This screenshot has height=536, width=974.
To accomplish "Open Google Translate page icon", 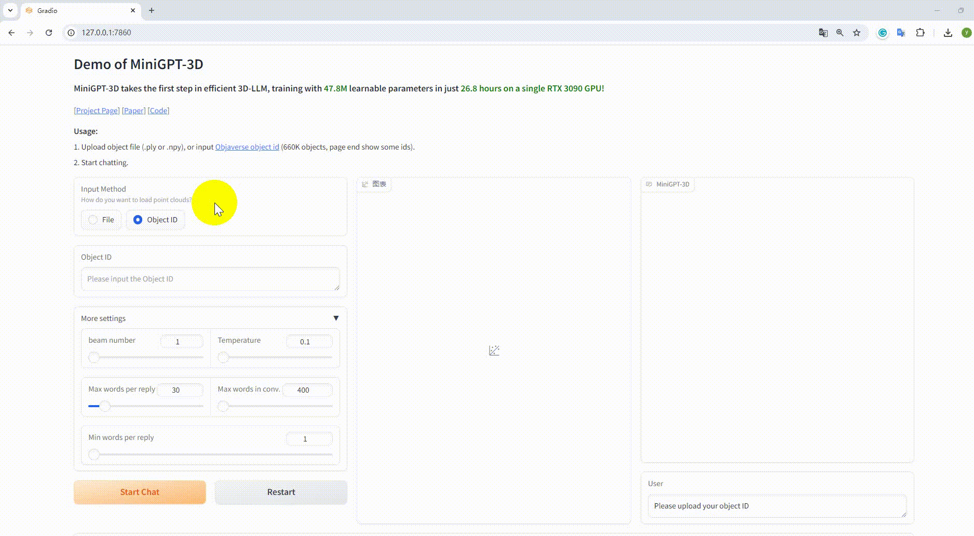I will tap(823, 33).
